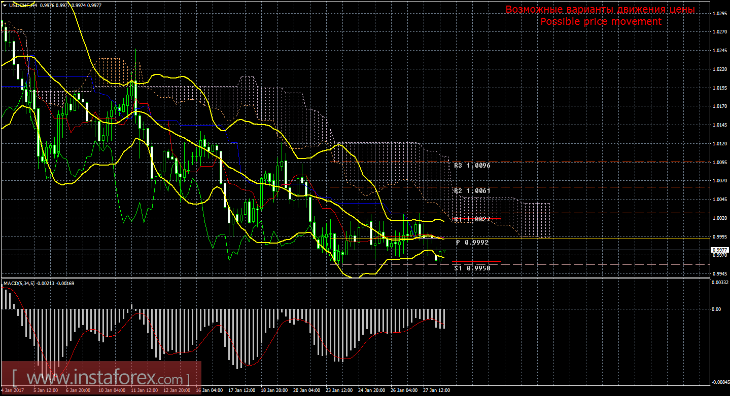
Task: Click the current price tag 0.9977
Action: tap(719, 250)
